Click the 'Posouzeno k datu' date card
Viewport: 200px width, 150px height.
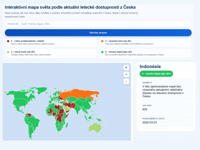[x=166, y=121]
